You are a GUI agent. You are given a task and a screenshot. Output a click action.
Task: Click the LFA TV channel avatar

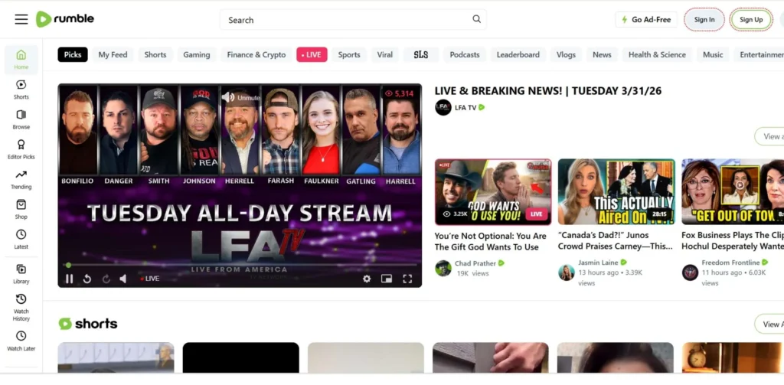443,107
